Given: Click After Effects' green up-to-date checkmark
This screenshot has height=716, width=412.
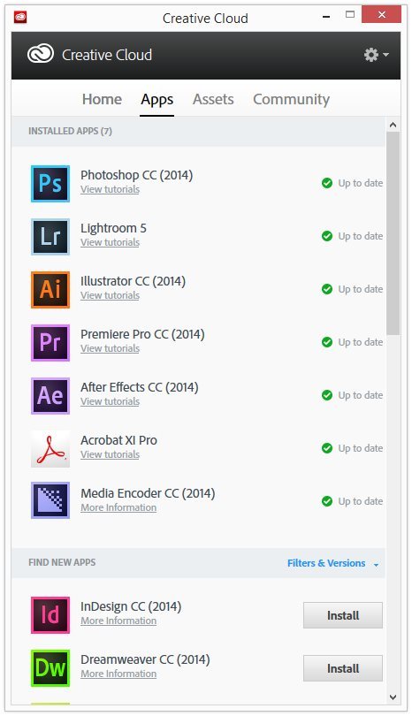Looking at the screenshot, I should (327, 395).
